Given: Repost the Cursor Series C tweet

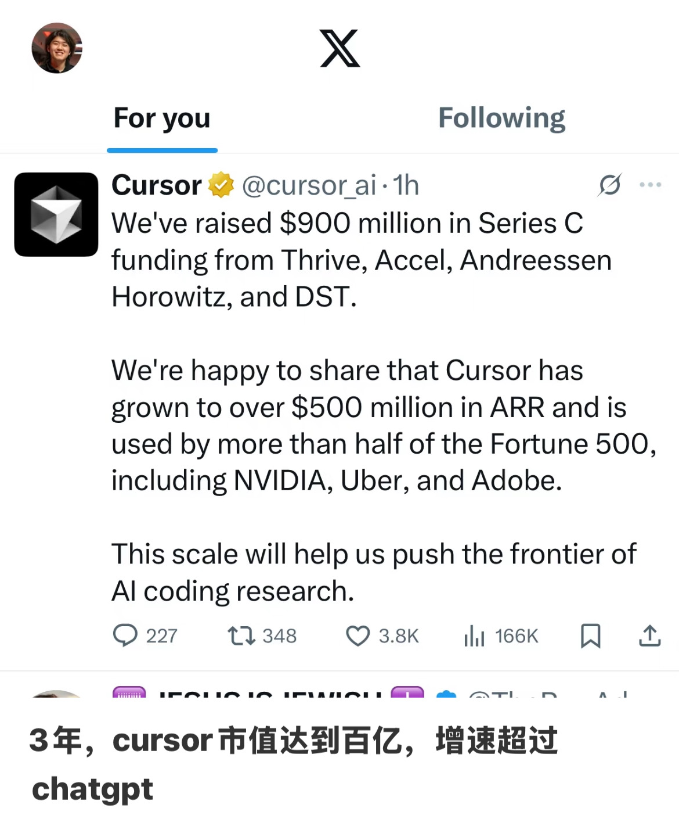Looking at the screenshot, I should click(241, 635).
